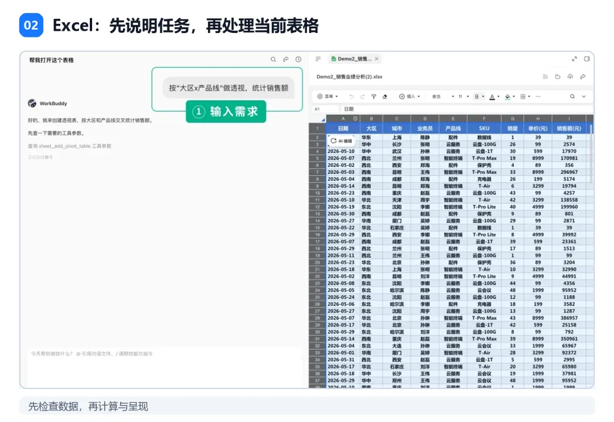Open chat history clock icon
Viewport: 614px width, 422px height.
298,60
